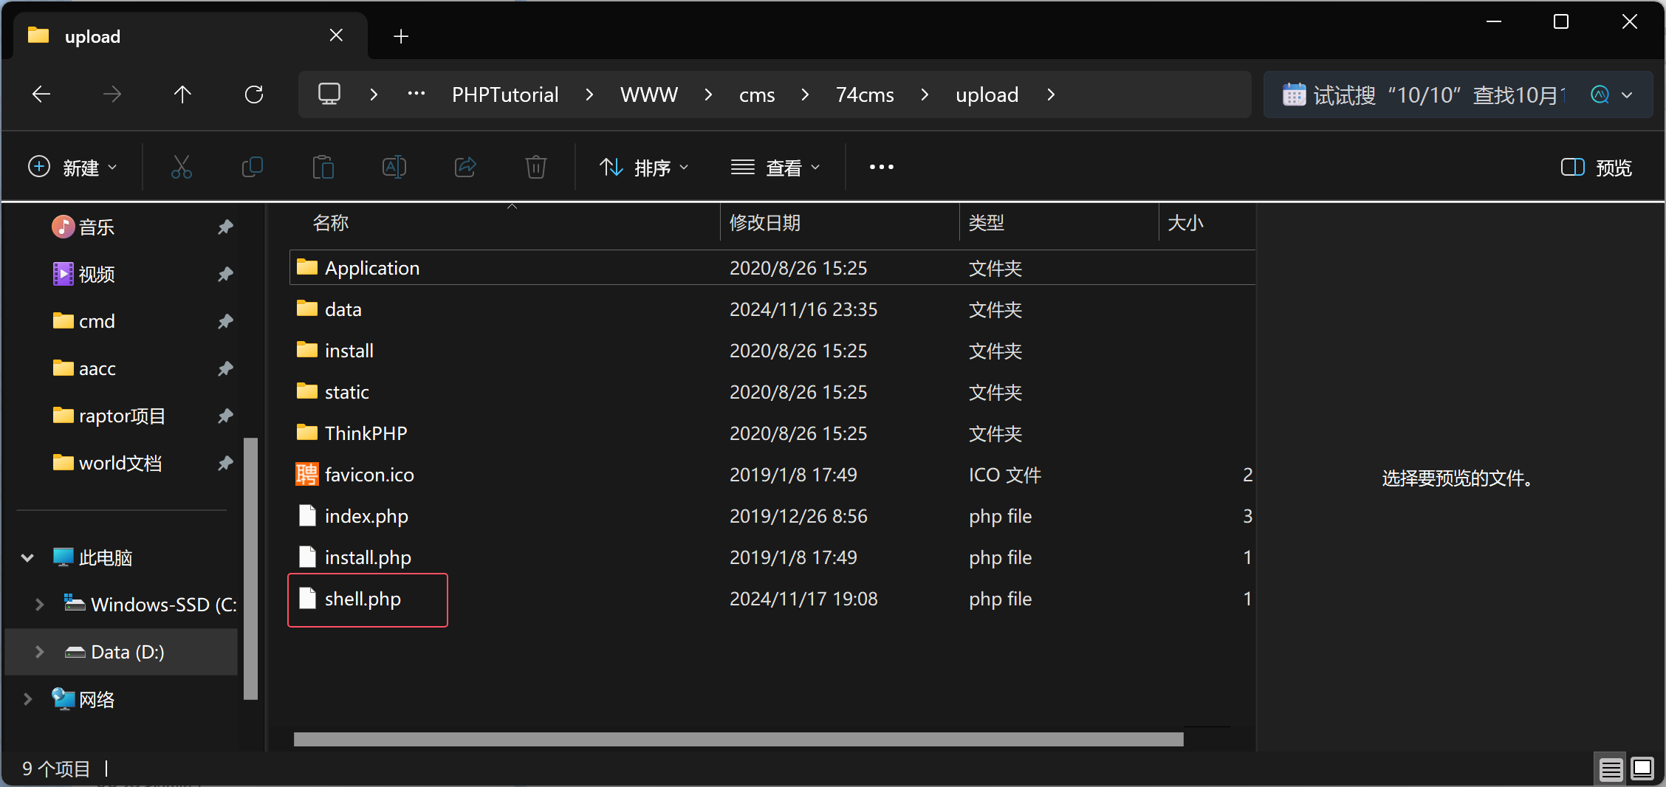Expand 网络 tree node

[27, 699]
